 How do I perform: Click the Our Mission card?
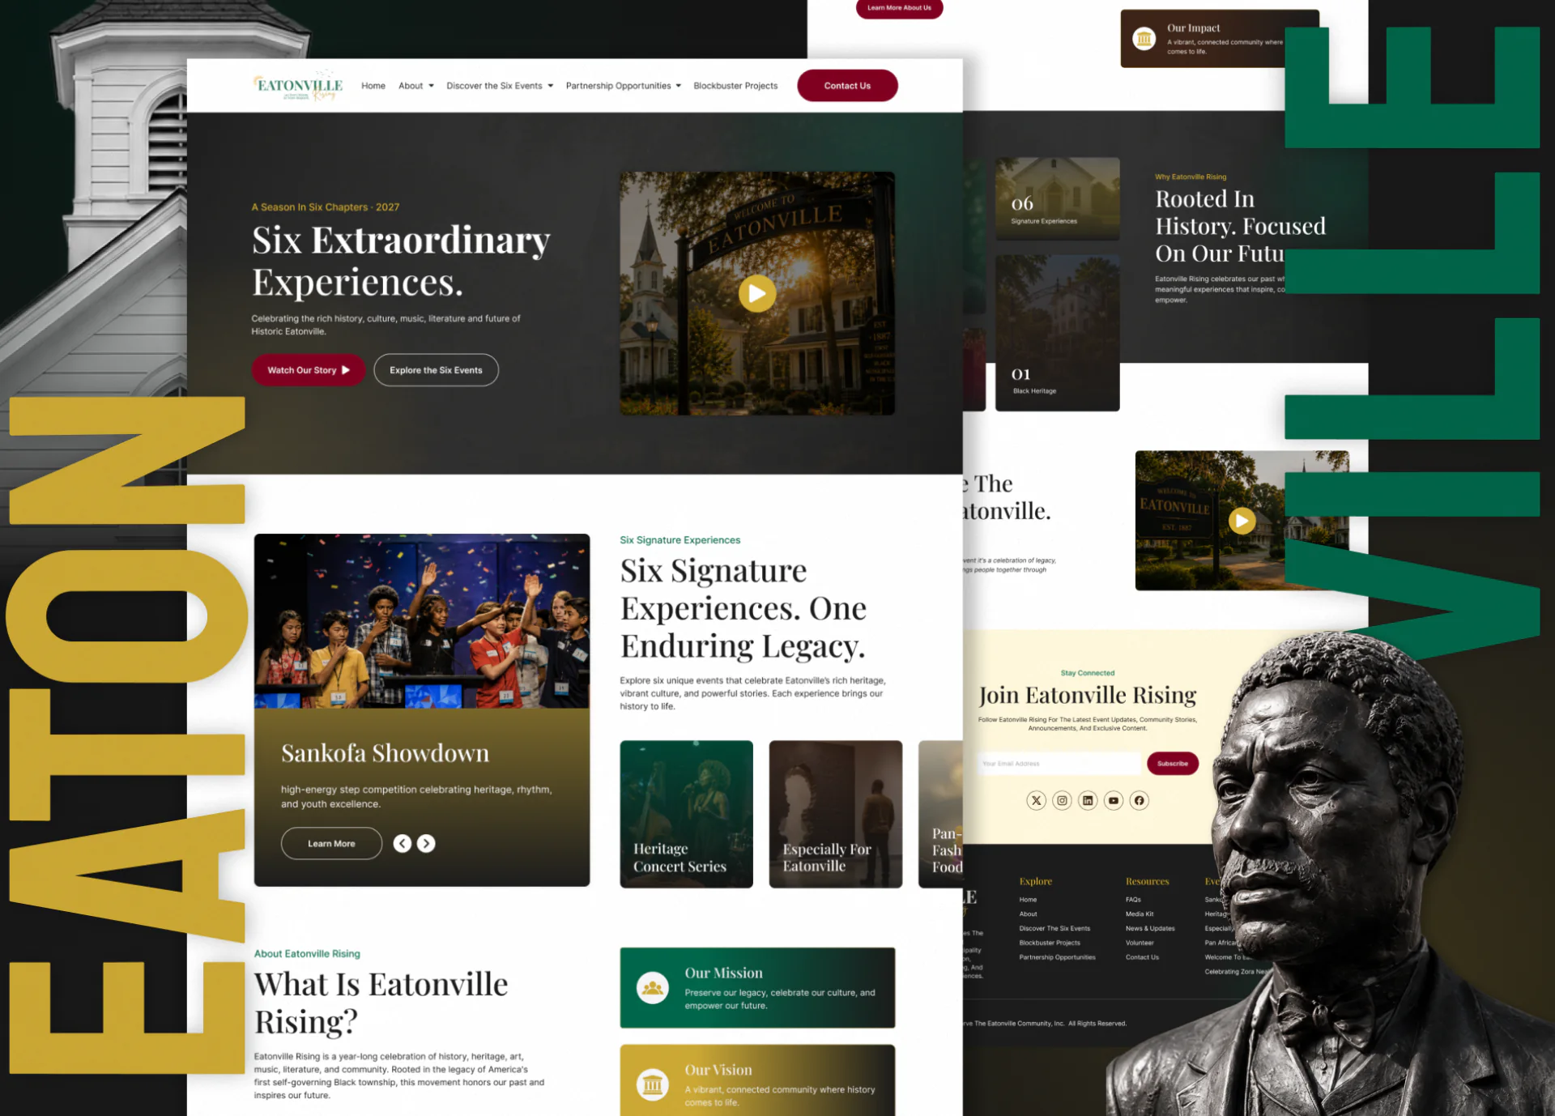tap(757, 988)
